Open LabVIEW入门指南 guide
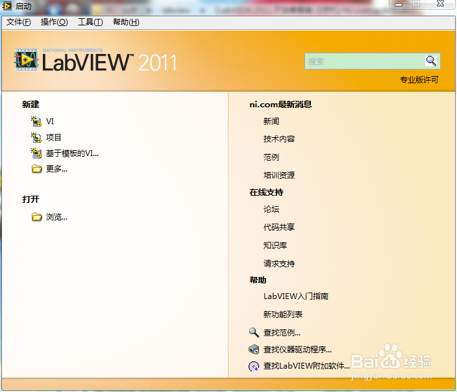457x392 pixels. click(296, 296)
